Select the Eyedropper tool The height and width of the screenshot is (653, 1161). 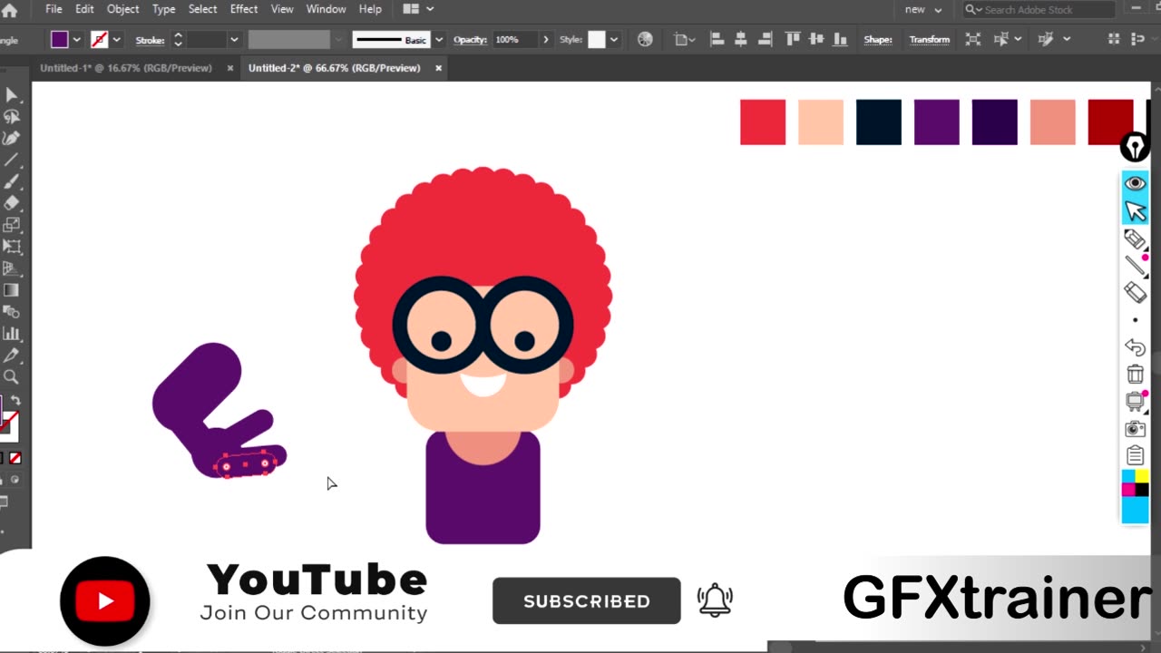coord(11,356)
